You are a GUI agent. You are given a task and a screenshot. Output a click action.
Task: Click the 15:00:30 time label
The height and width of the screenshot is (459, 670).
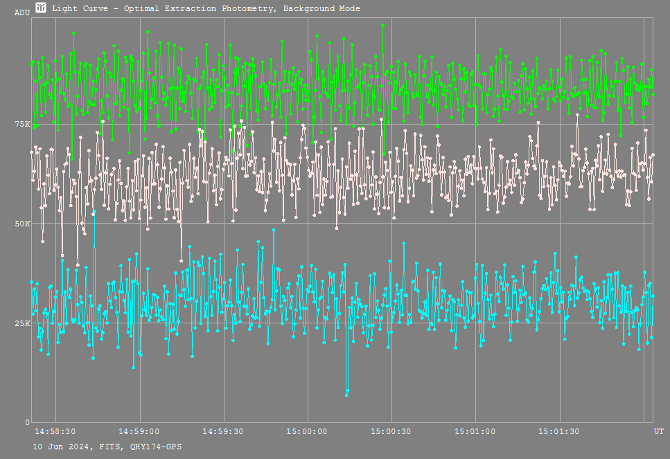tap(391, 432)
